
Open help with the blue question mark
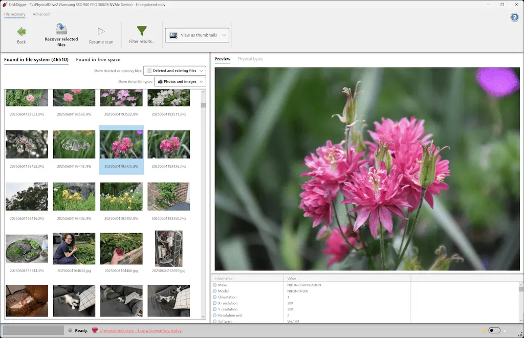[x=515, y=17]
